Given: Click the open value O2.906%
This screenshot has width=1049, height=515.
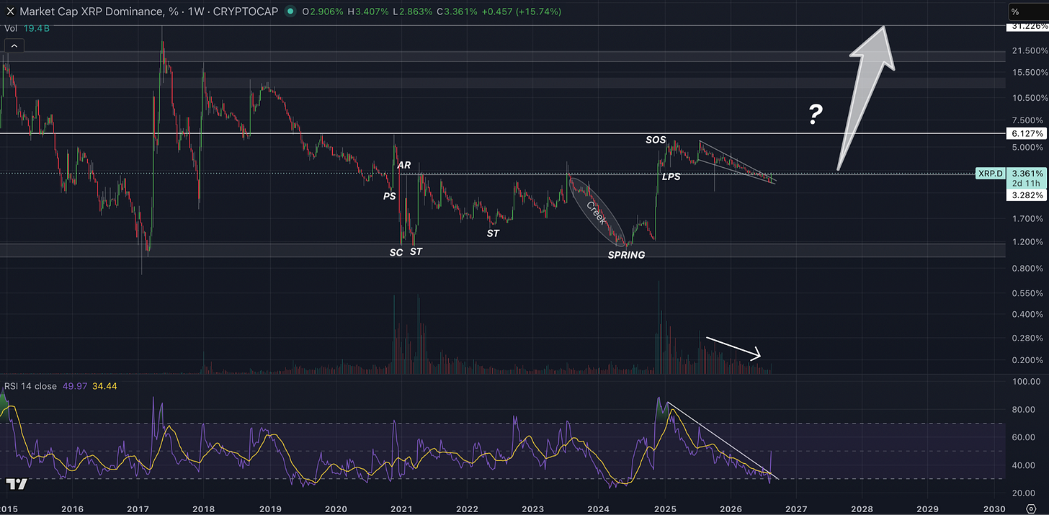Looking at the screenshot, I should (x=324, y=12).
